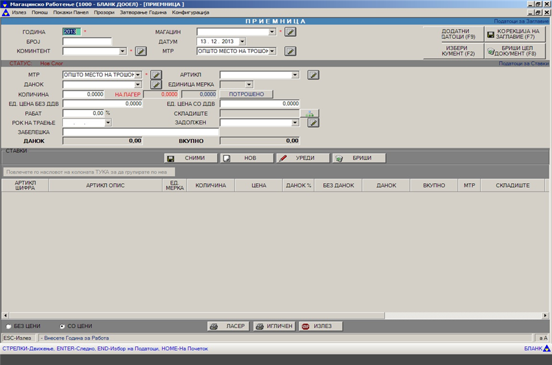Click the edit icon beside ЗАДОЛЖЕН field

[x=313, y=122]
